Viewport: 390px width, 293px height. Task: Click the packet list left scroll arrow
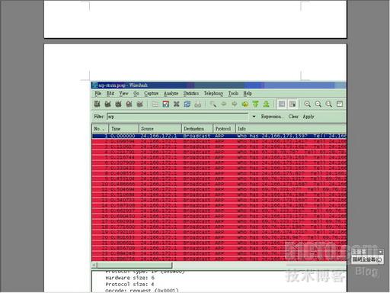tap(94, 266)
